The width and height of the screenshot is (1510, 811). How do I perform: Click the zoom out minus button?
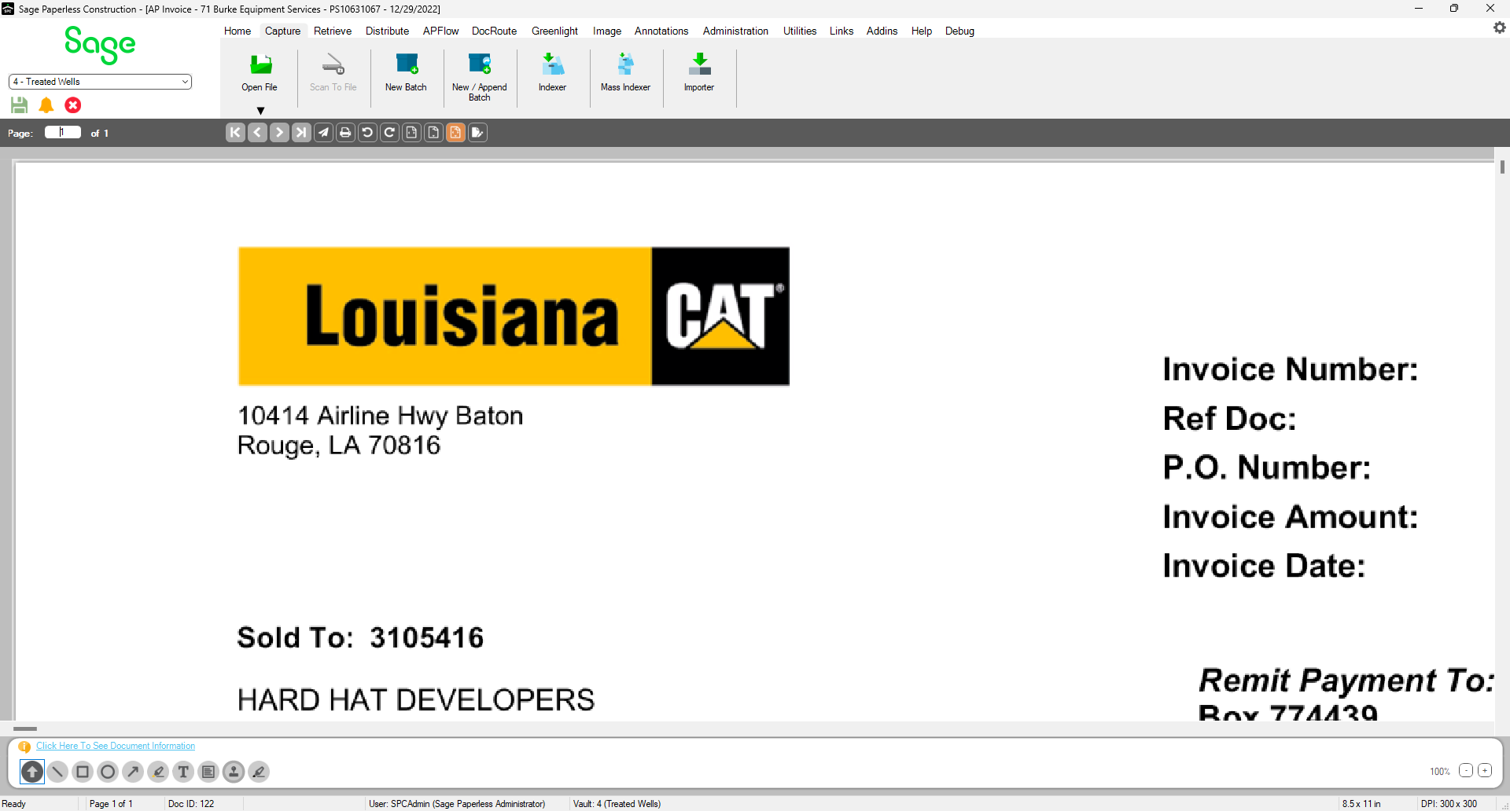click(x=1466, y=771)
